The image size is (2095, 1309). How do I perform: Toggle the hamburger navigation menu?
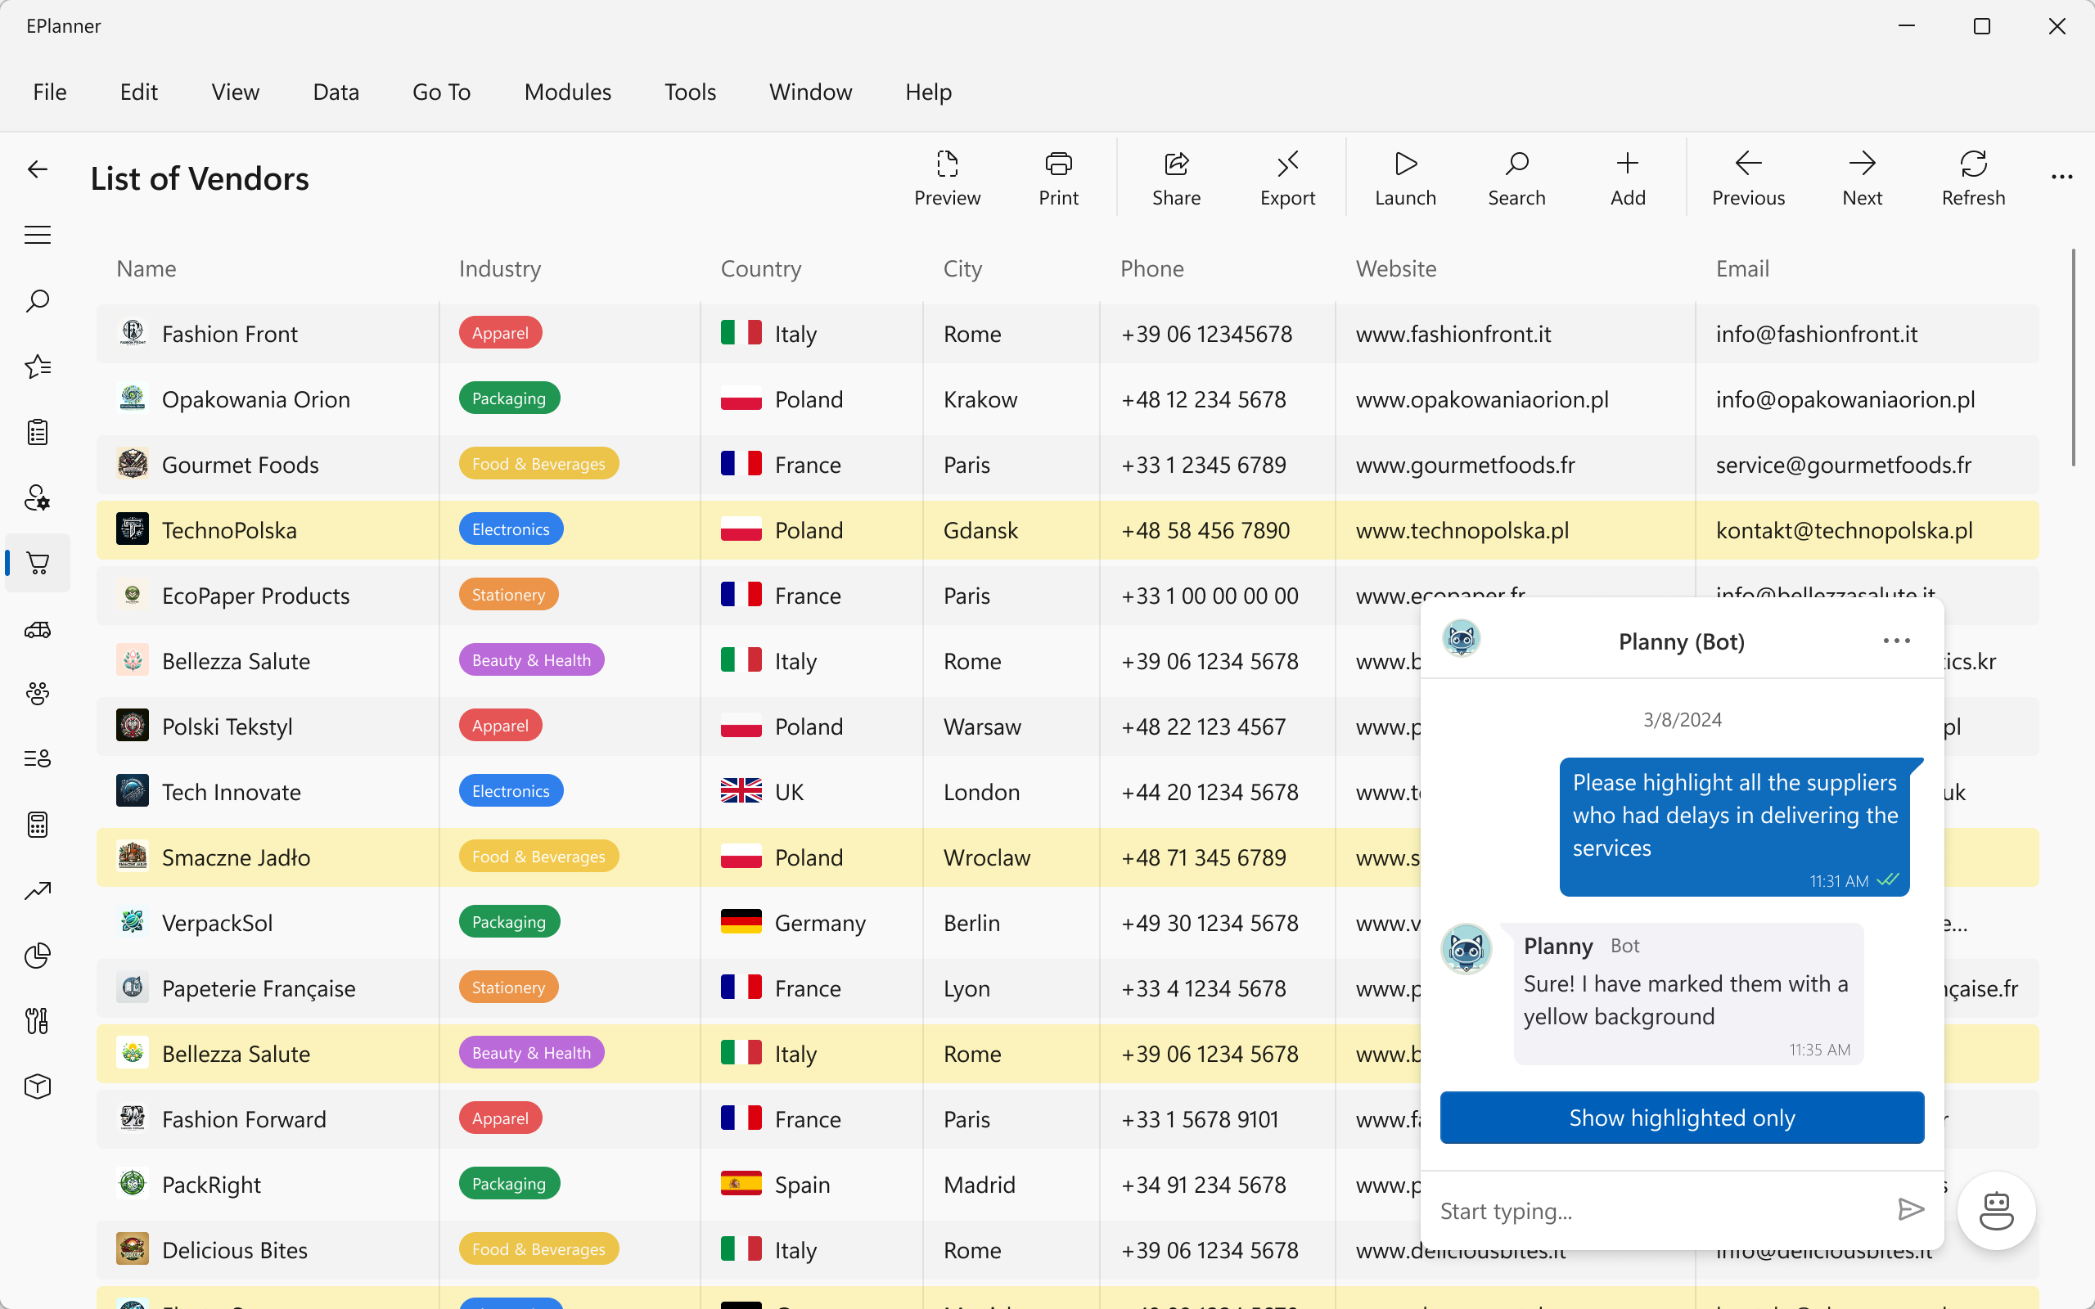point(37,236)
